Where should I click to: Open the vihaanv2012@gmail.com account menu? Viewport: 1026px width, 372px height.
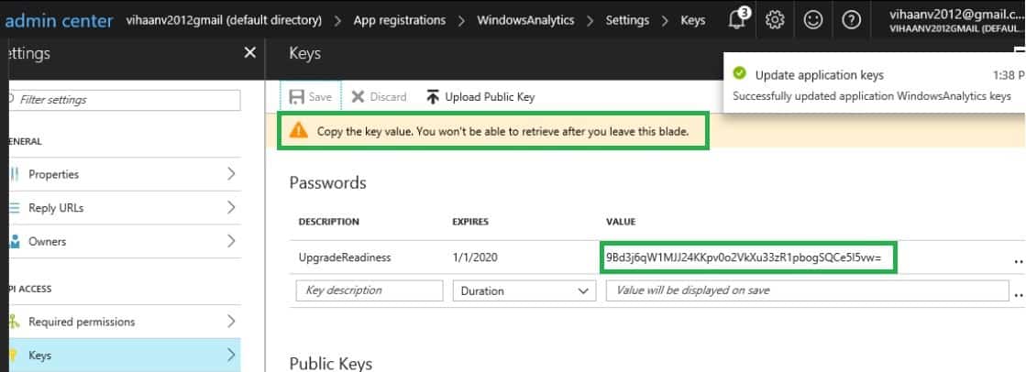click(956, 20)
